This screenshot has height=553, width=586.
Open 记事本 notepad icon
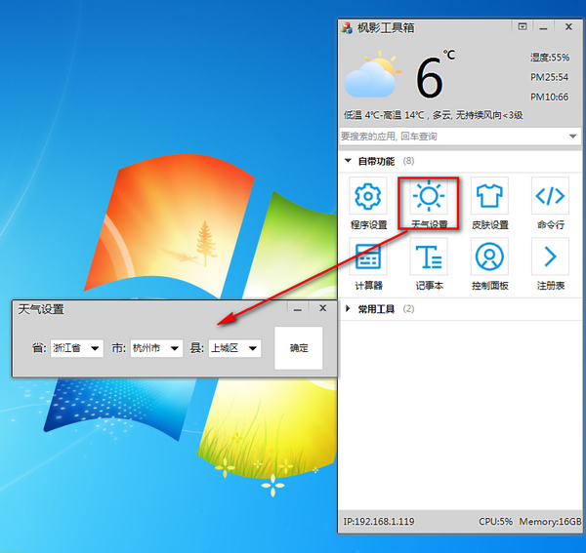point(429,257)
